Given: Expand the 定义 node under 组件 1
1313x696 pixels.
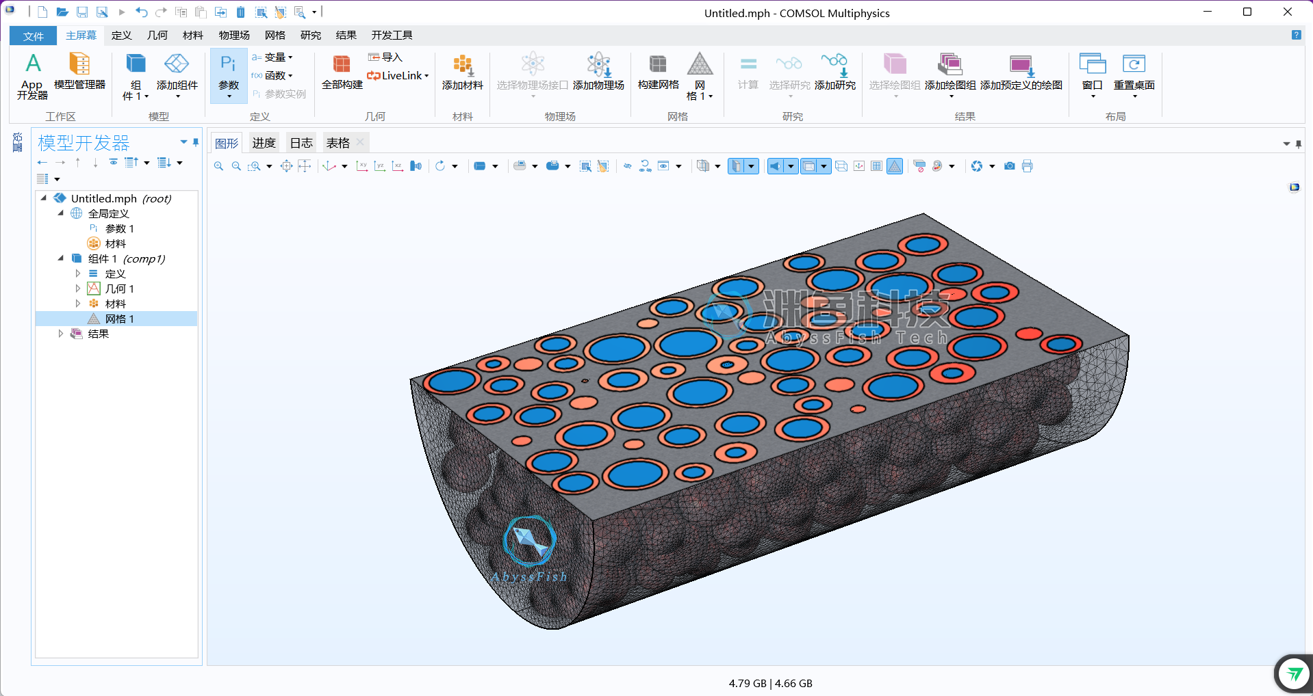Looking at the screenshot, I should tap(78, 273).
